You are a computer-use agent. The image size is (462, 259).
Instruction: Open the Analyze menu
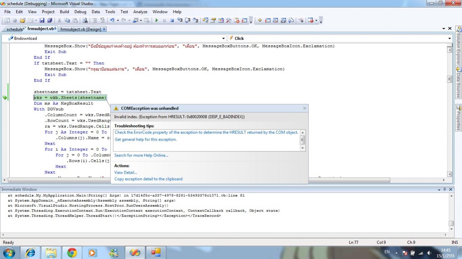click(x=140, y=11)
